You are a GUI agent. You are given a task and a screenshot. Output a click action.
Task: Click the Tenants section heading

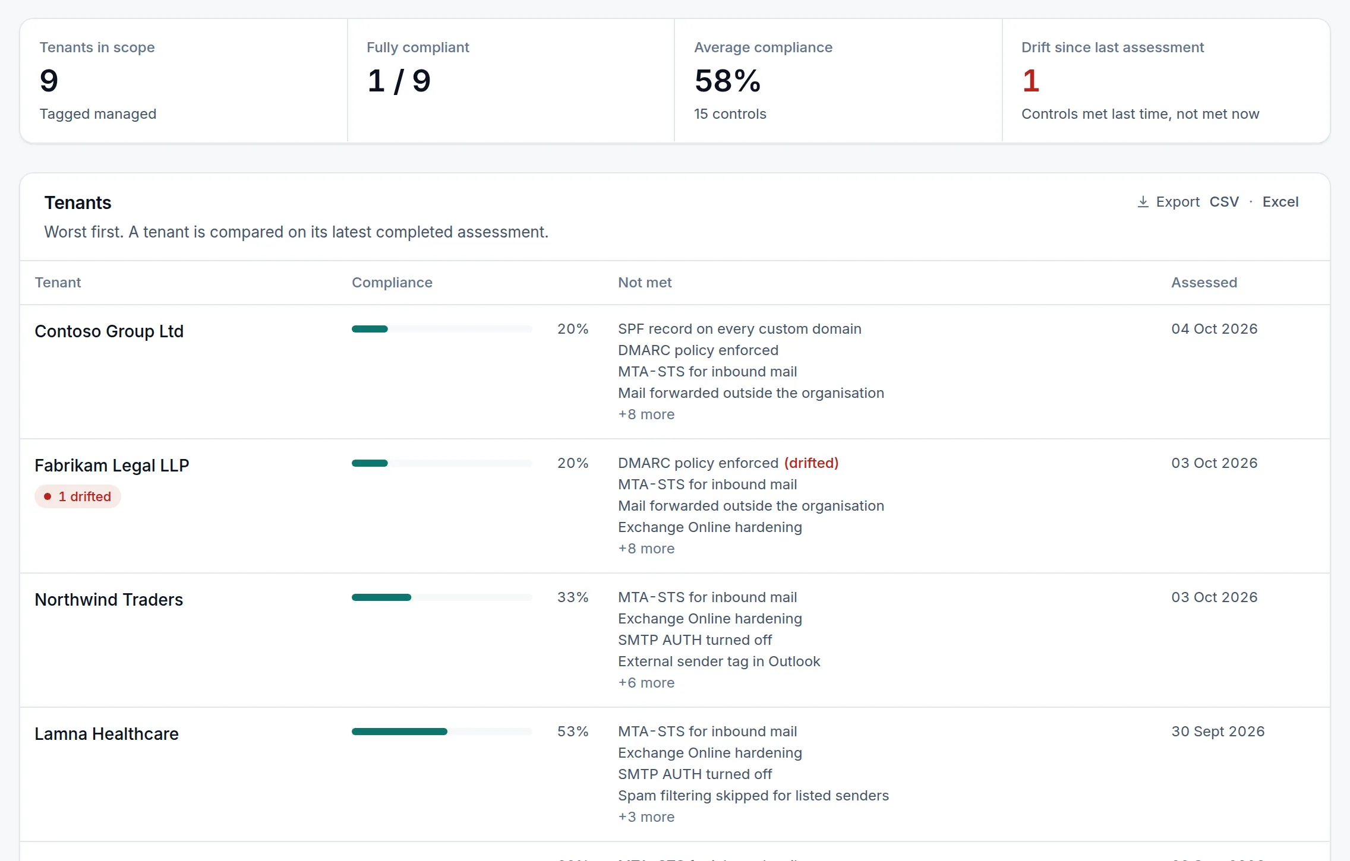pos(78,203)
